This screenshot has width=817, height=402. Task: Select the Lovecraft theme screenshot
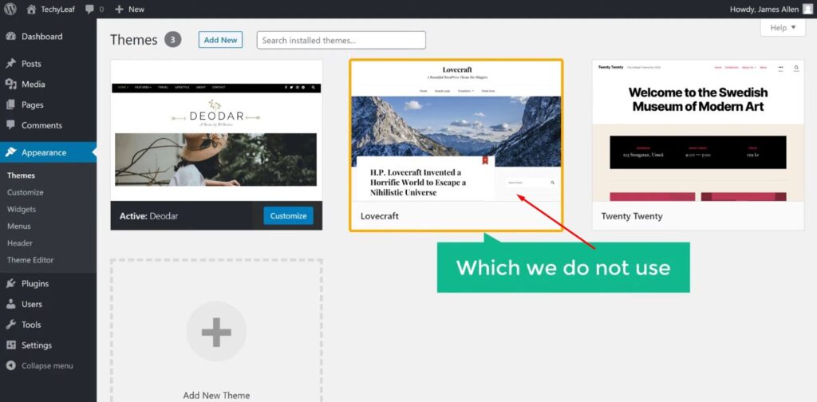pyautogui.click(x=456, y=131)
